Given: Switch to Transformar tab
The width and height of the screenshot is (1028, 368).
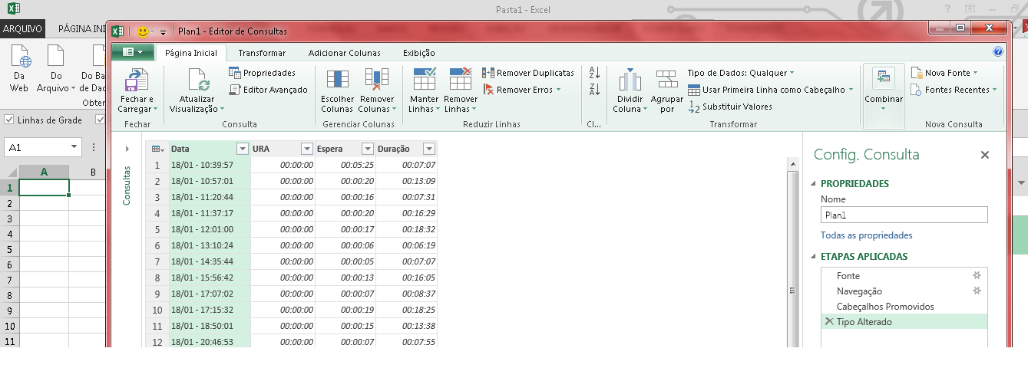Looking at the screenshot, I should pos(262,53).
